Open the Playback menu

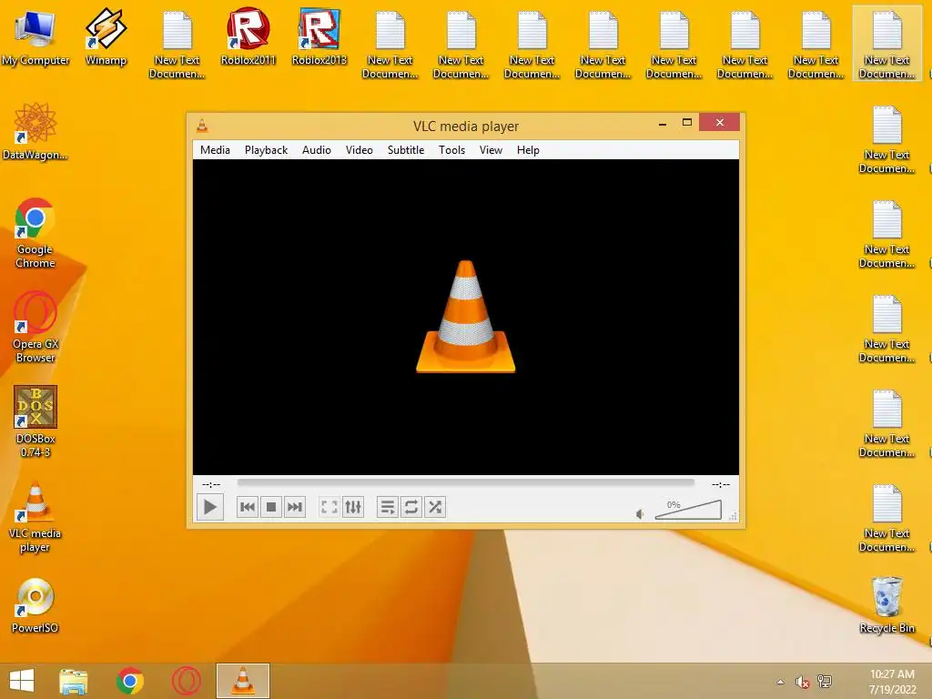pyautogui.click(x=267, y=150)
